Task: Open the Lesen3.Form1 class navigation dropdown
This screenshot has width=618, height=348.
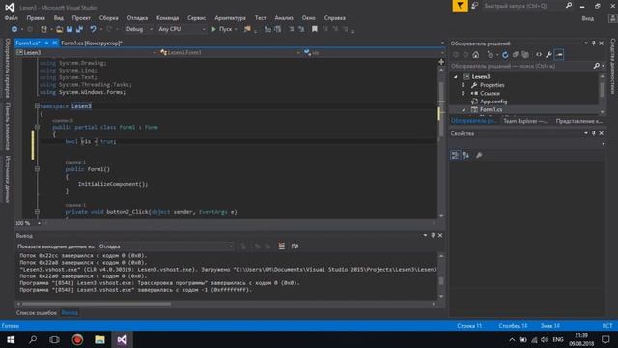Action: pos(230,52)
